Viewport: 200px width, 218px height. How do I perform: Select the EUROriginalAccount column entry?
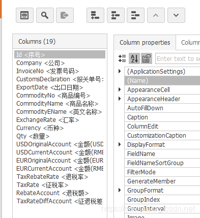coord(60,161)
